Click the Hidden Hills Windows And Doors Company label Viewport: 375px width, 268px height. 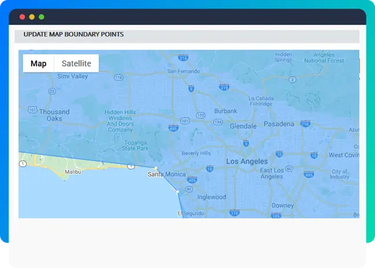(120, 121)
